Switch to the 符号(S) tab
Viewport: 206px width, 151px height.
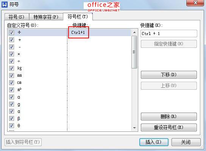[x=17, y=17]
